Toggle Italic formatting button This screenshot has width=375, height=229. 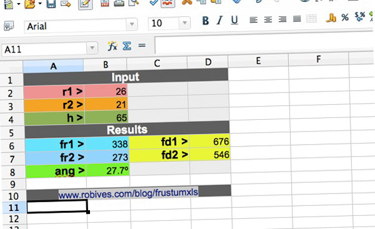pyautogui.click(x=219, y=21)
